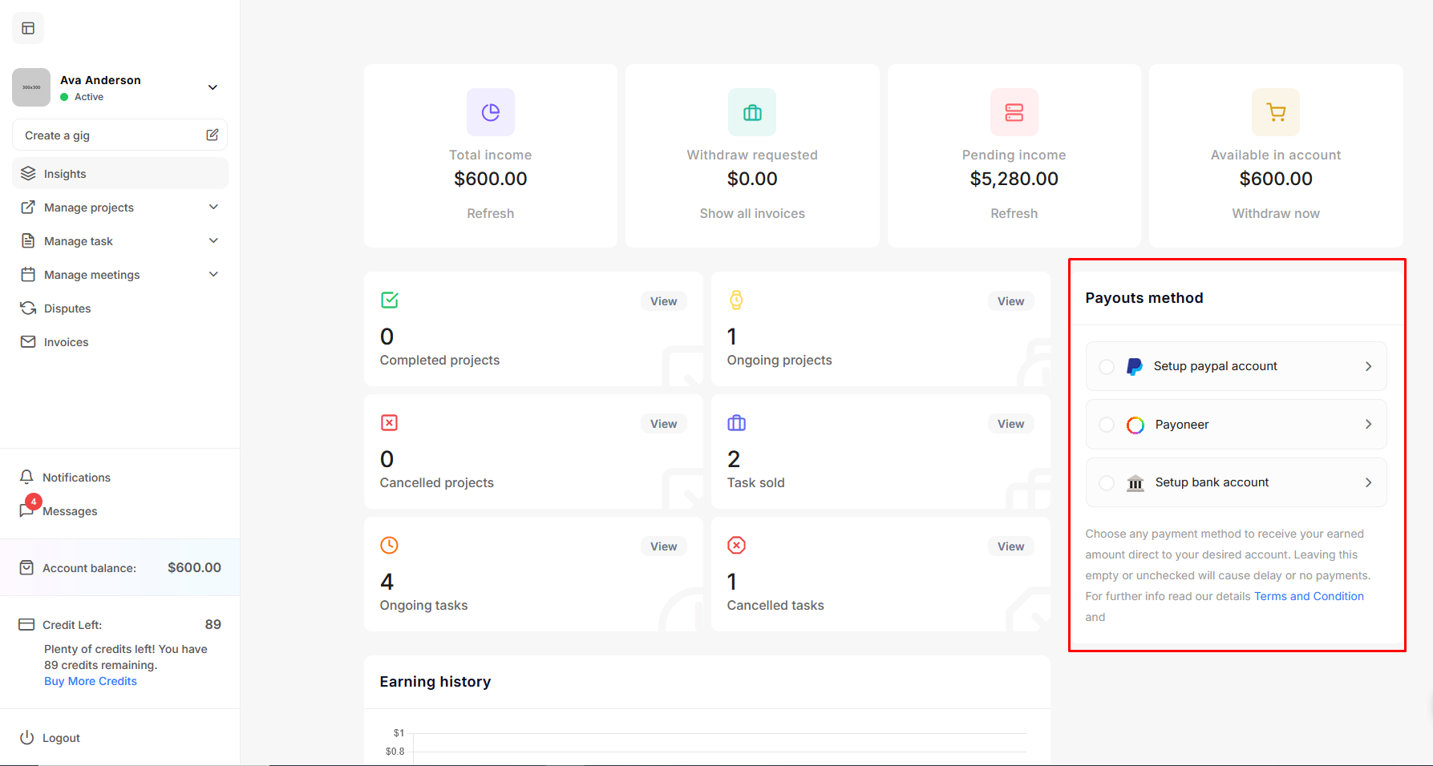The image size is (1433, 766).
Task: Select the Payoneer radio button
Action: (x=1107, y=425)
